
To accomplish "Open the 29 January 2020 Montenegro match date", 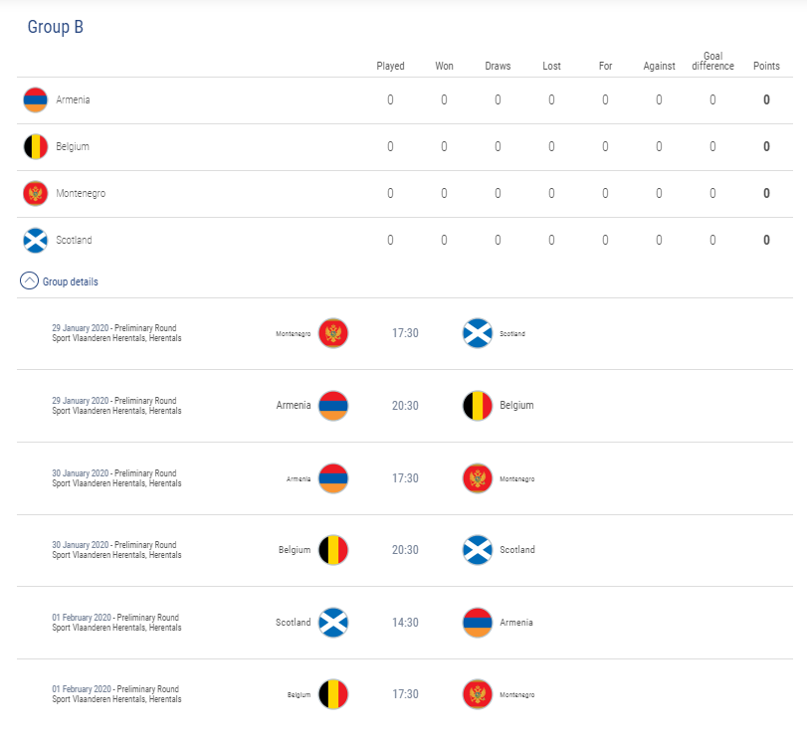I will (81, 328).
